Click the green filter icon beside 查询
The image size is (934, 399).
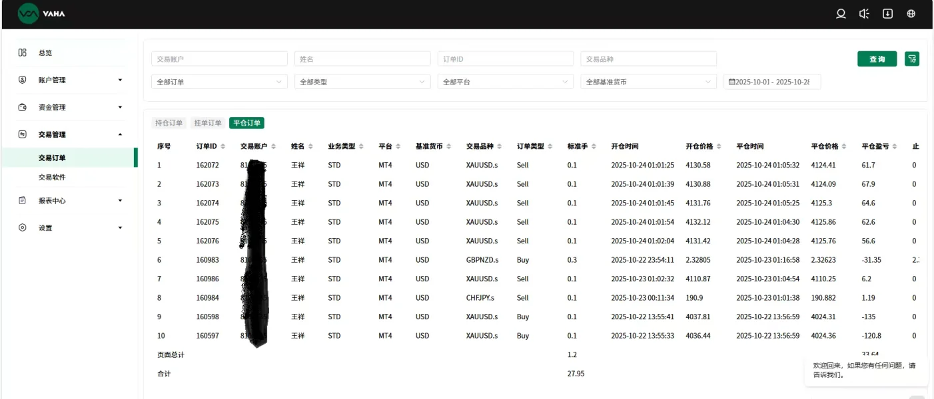point(912,59)
